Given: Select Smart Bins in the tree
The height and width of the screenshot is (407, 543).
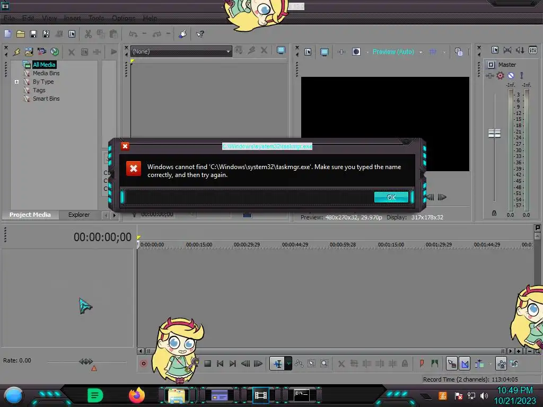Looking at the screenshot, I should click(46, 99).
